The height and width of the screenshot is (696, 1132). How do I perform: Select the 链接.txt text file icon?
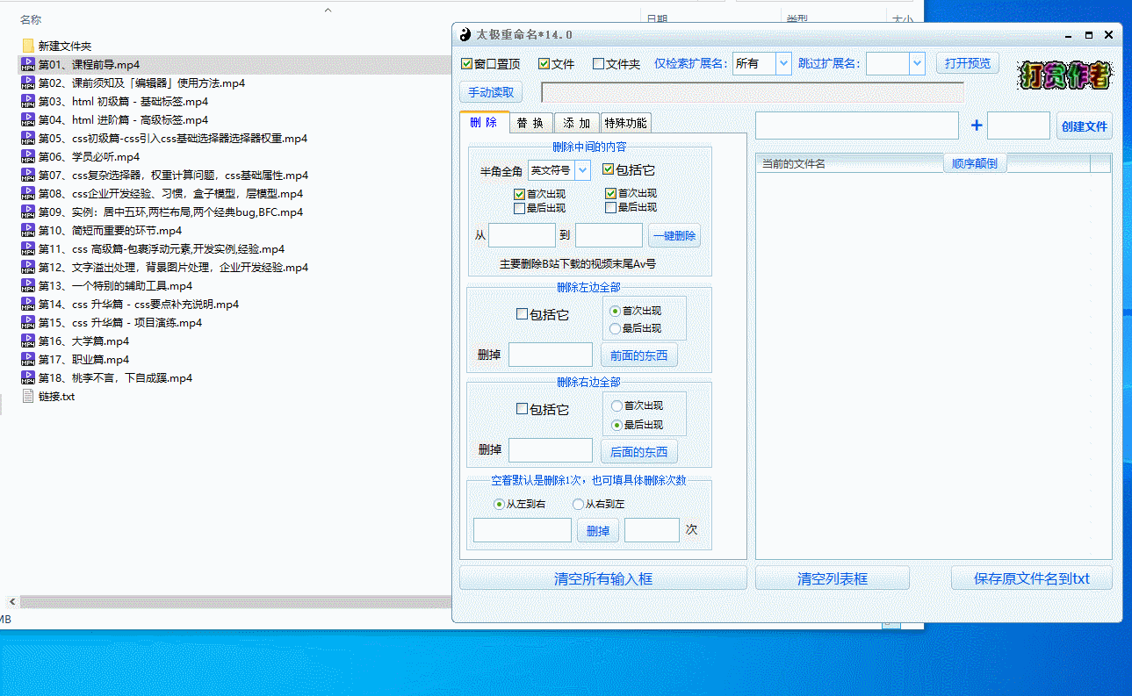(28, 397)
